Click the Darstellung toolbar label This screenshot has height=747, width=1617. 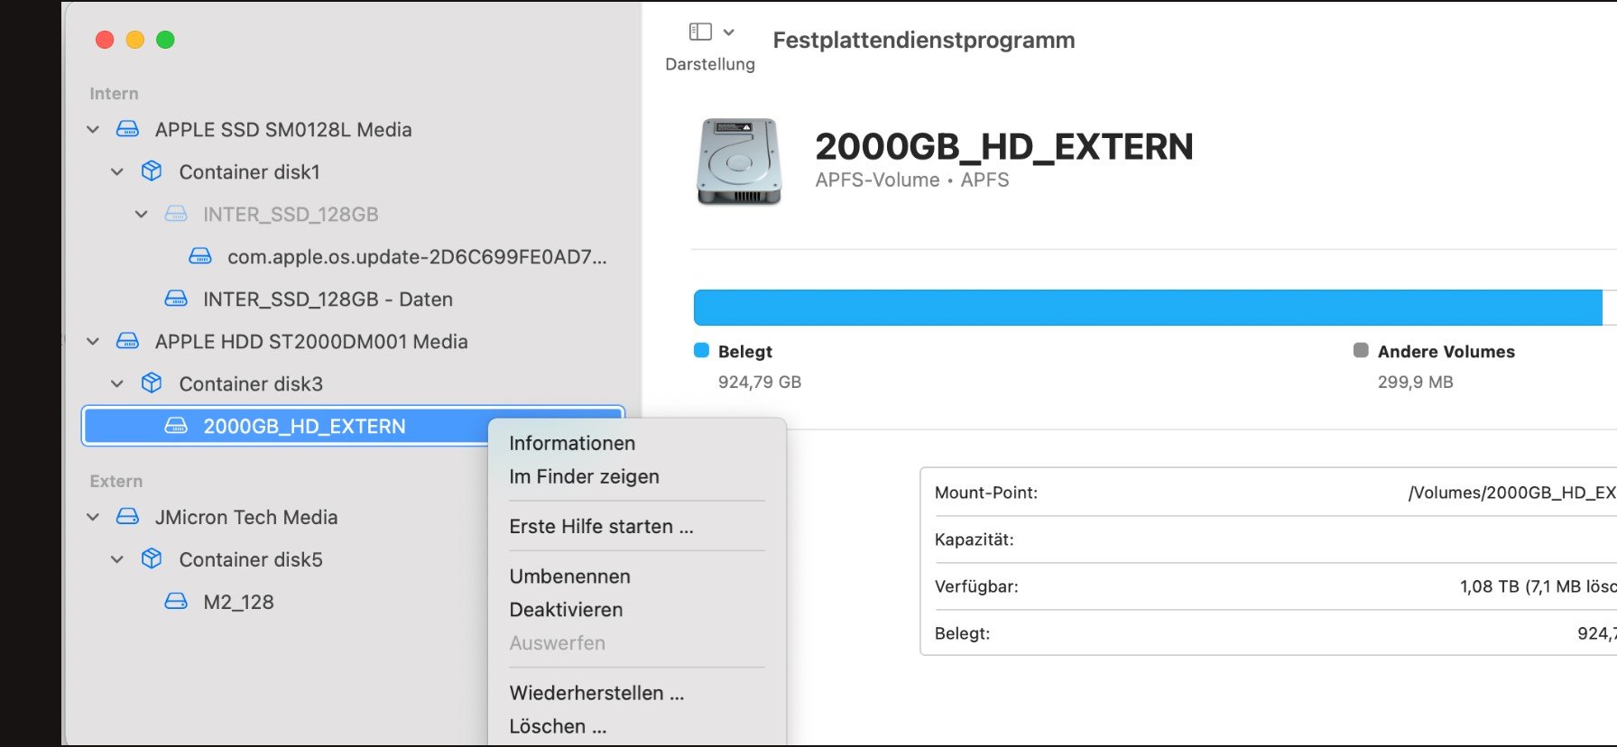click(x=710, y=64)
